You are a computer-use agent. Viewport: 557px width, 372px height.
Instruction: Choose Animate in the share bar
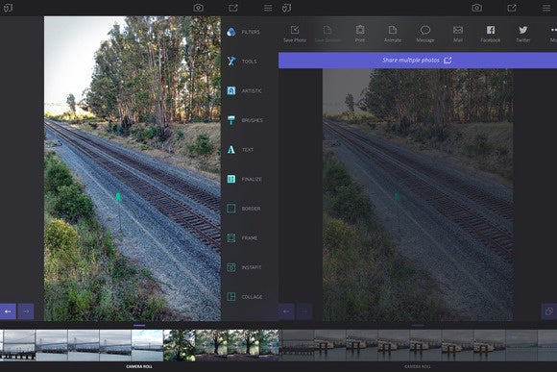393,35
